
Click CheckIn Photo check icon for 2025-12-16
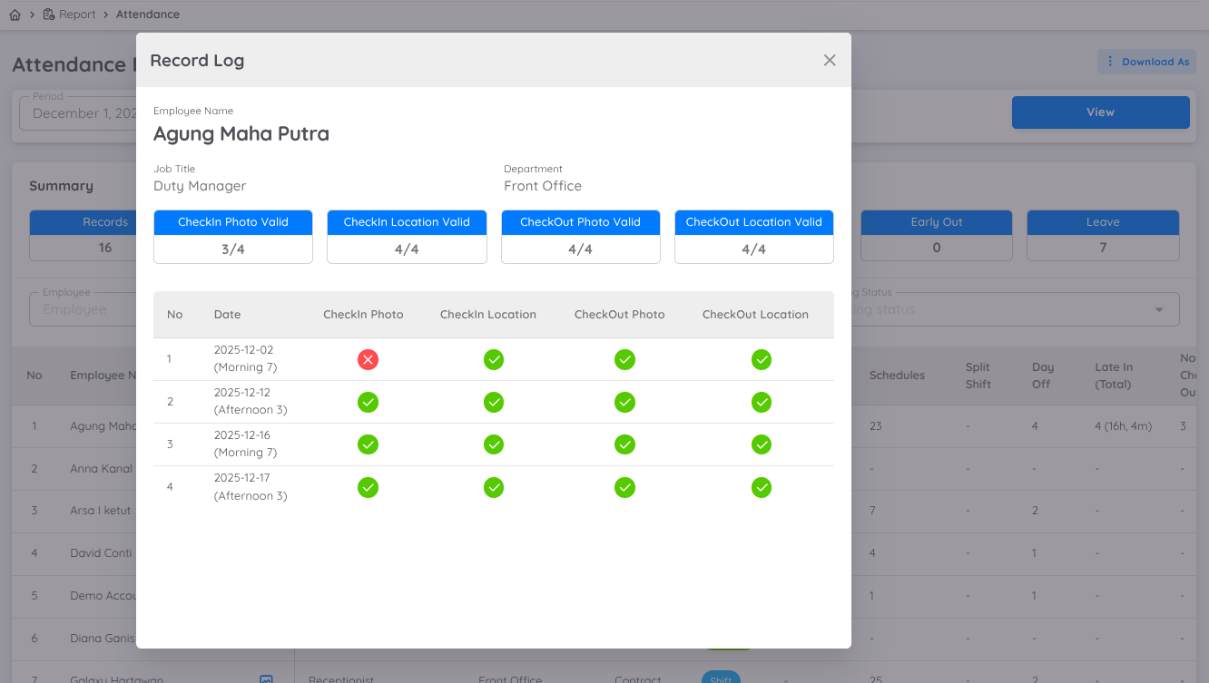coord(368,444)
